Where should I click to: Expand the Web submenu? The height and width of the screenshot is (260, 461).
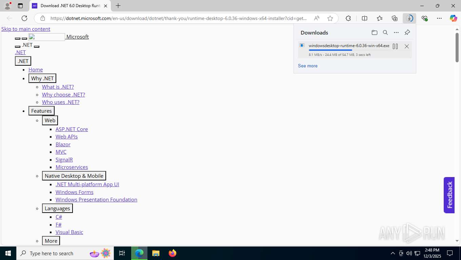click(50, 120)
